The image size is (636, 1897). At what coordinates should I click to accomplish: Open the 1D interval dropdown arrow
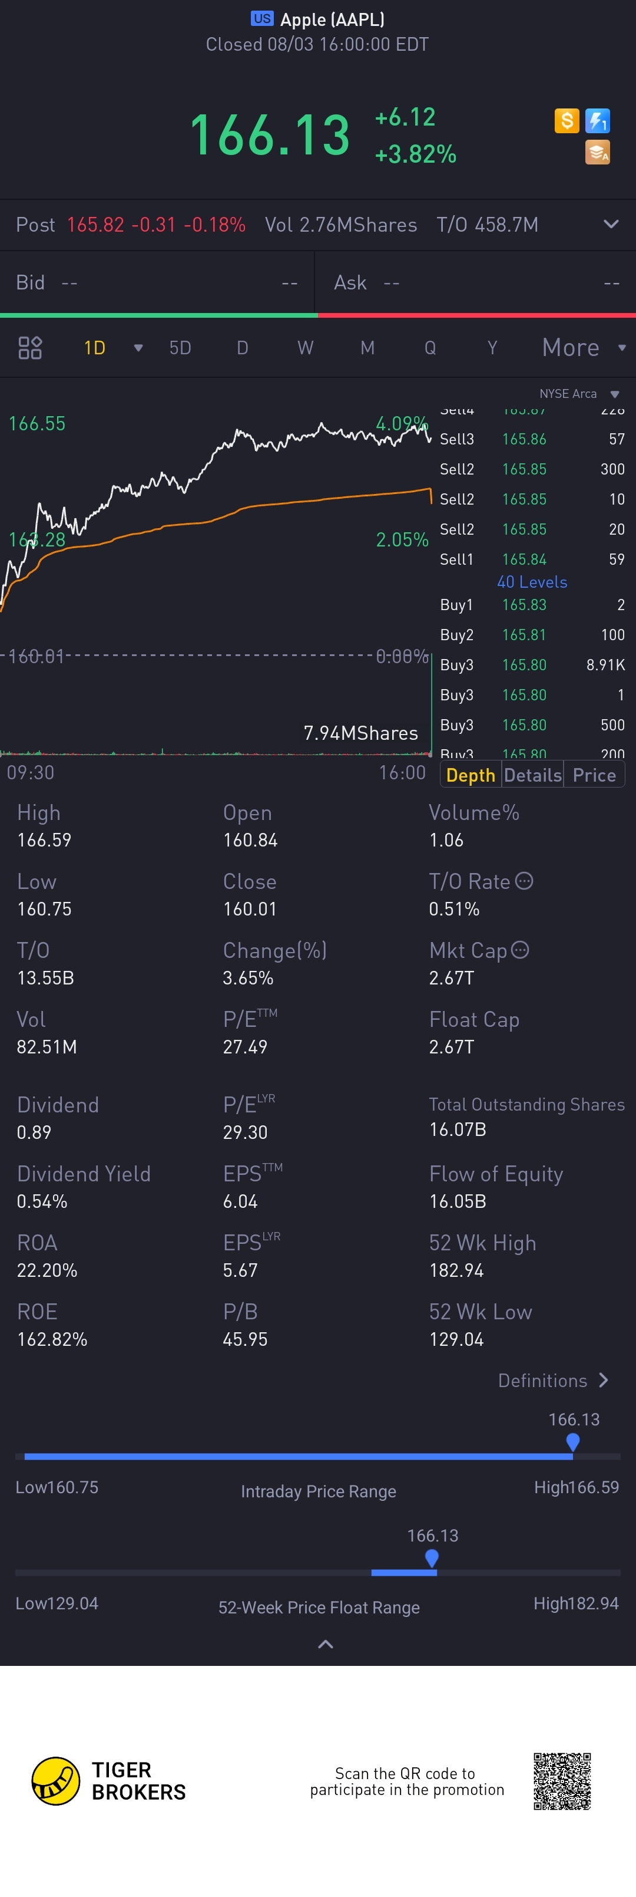tap(137, 348)
